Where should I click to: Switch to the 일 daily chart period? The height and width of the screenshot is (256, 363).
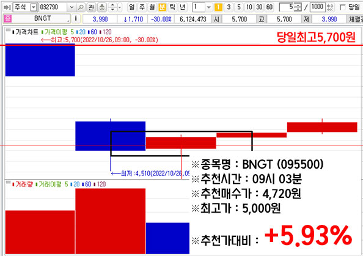131,7
